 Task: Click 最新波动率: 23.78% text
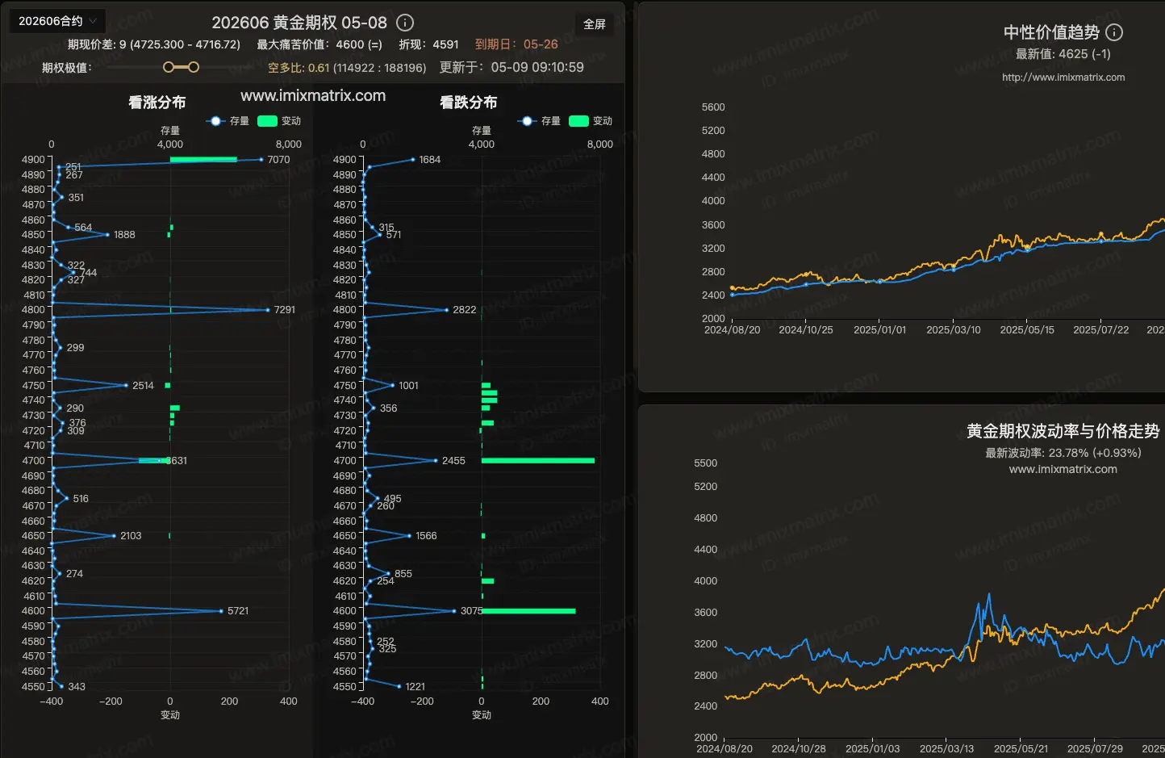tap(1063, 453)
